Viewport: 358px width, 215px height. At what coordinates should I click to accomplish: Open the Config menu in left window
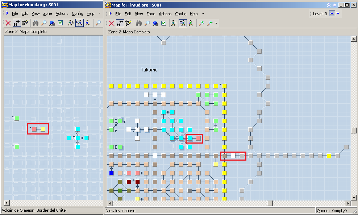point(77,13)
